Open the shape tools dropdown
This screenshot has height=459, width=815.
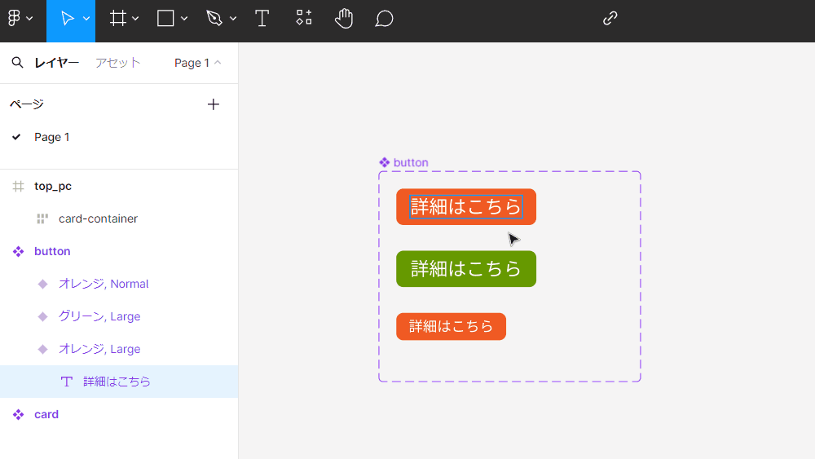pyautogui.click(x=184, y=19)
